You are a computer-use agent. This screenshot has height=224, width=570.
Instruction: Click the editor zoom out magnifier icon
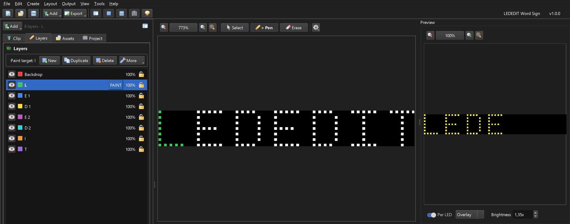pyautogui.click(x=164, y=28)
